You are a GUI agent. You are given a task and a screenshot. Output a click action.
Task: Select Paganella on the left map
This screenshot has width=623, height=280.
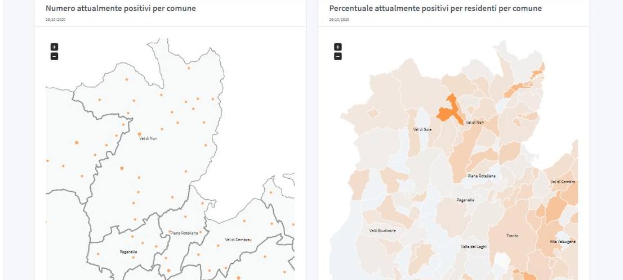128,252
